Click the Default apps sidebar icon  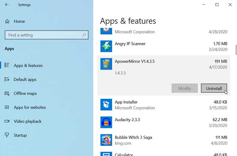[x=7, y=79]
